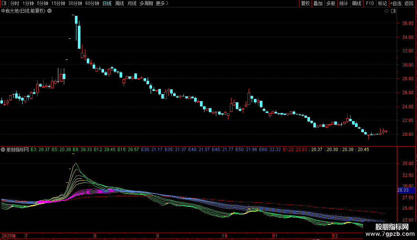Toggle the left sidebar panel icon
417x240 pixels.
tap(4, 3)
